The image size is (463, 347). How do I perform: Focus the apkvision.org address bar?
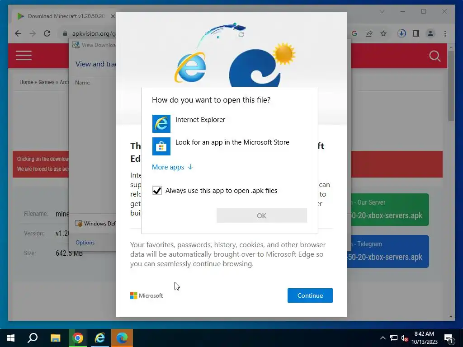click(94, 33)
